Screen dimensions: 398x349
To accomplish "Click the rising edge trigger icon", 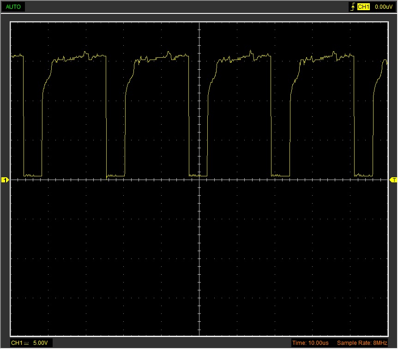I will pos(353,7).
